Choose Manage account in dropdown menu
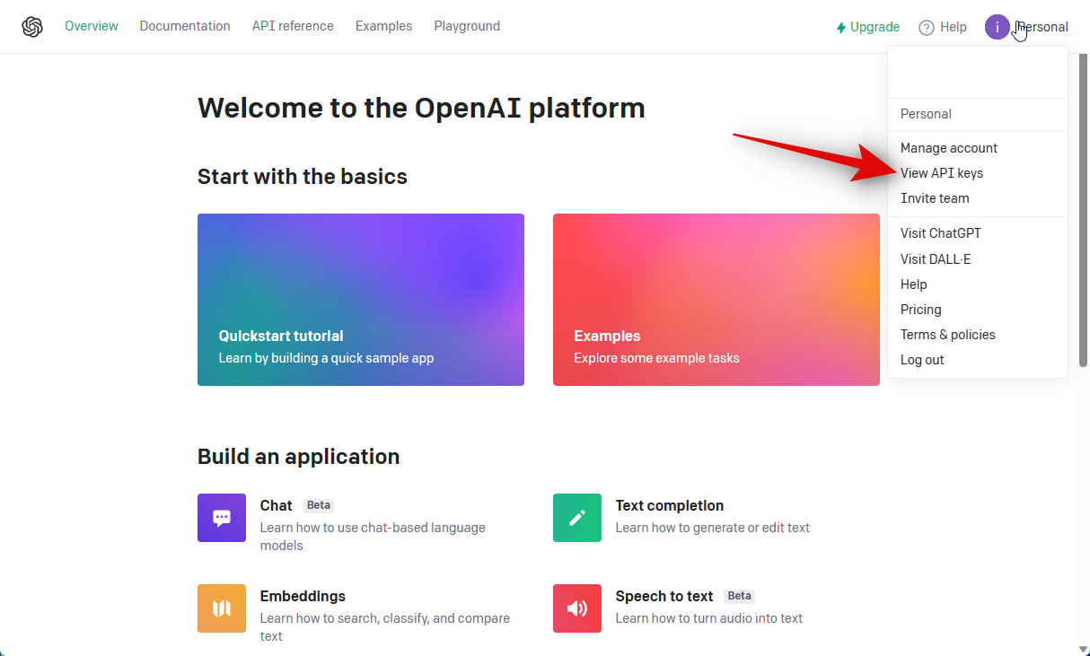 [949, 148]
